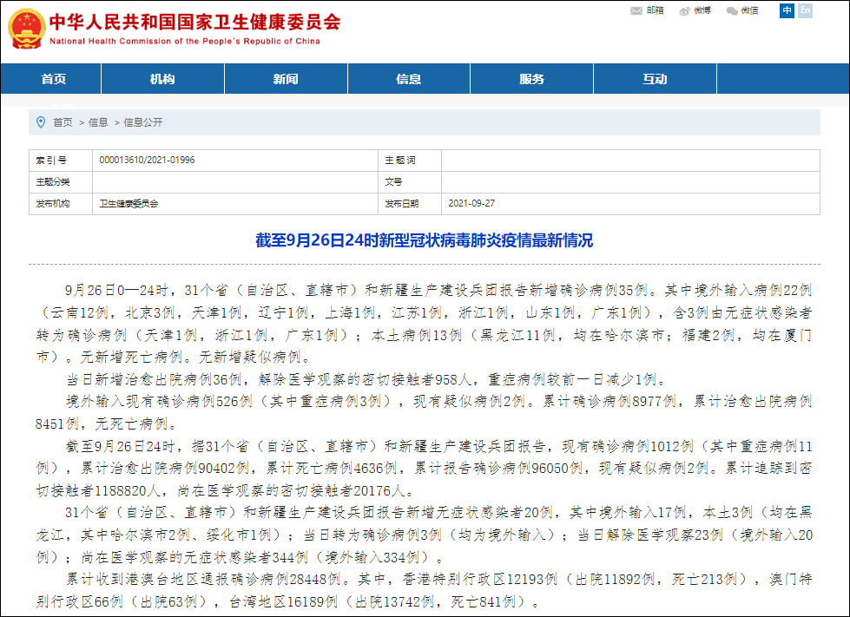This screenshot has height=617, width=850.
Task: Open the 机构 navigation menu
Action: point(162,78)
